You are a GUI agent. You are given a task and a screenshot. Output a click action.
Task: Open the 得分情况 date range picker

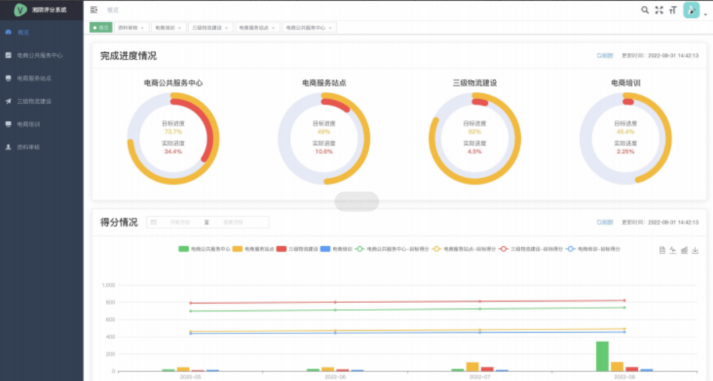tap(207, 223)
